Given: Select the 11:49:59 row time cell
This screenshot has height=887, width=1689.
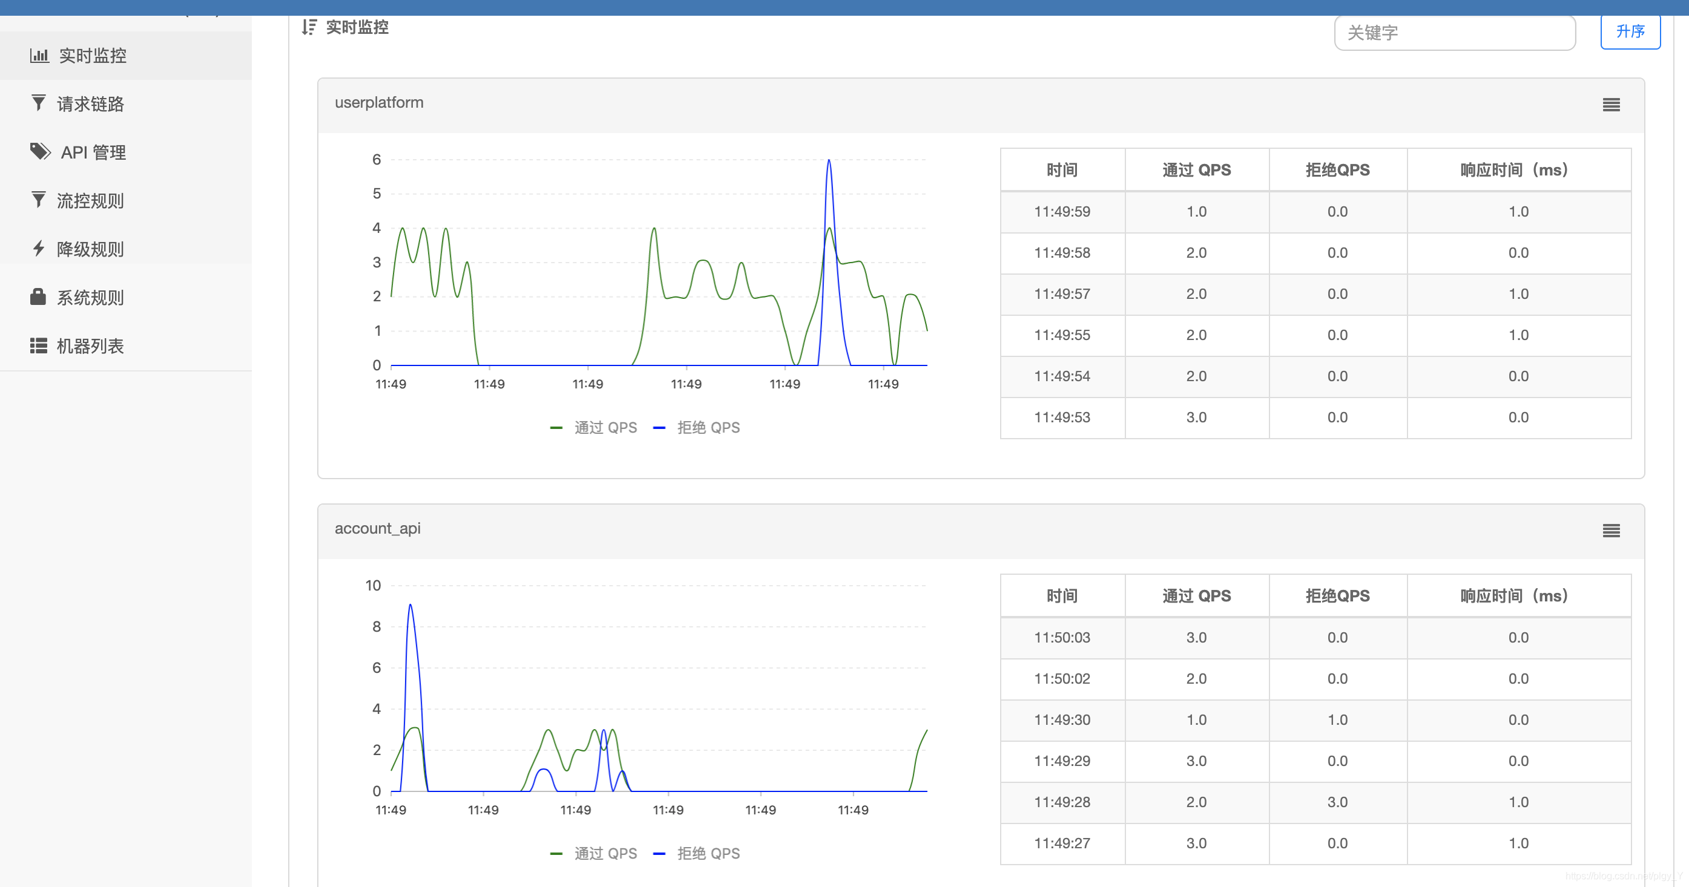Looking at the screenshot, I should point(1062,212).
